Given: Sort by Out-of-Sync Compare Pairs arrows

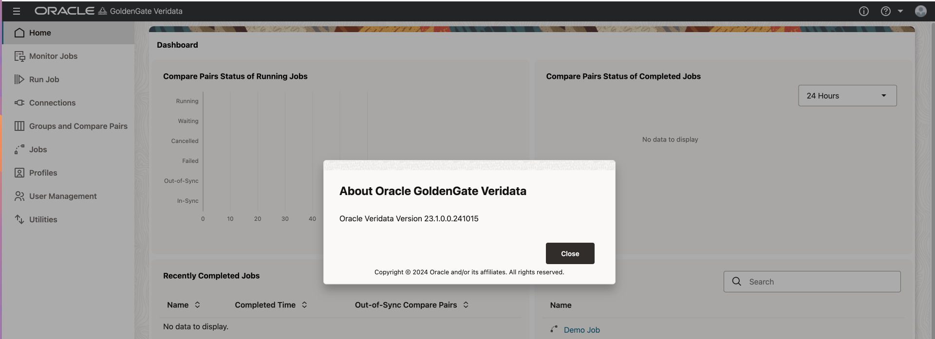Looking at the screenshot, I should pos(466,305).
